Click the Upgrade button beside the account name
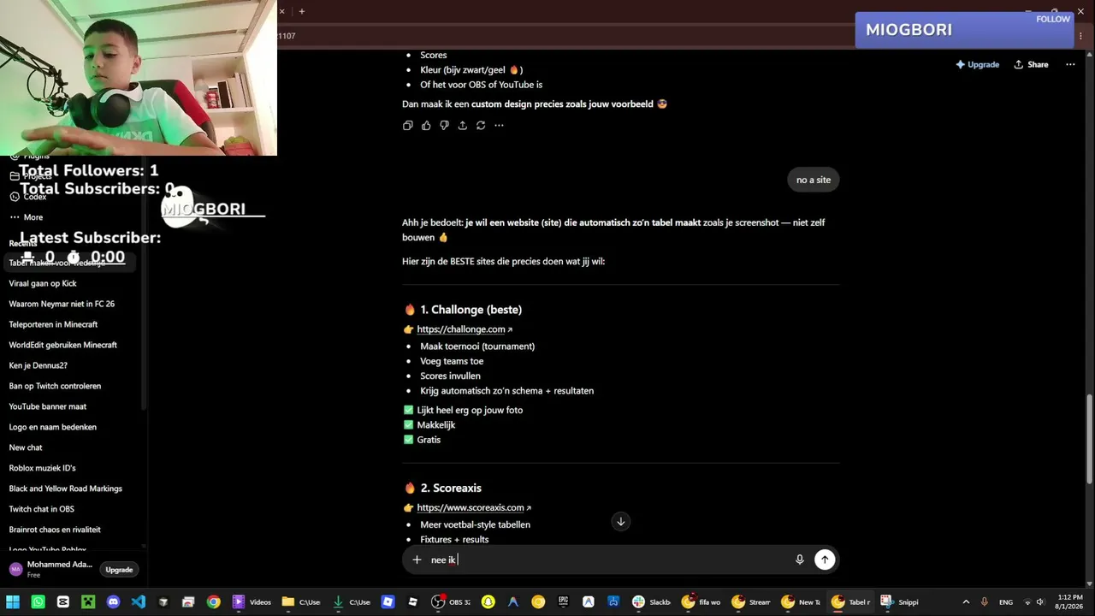 (119, 570)
